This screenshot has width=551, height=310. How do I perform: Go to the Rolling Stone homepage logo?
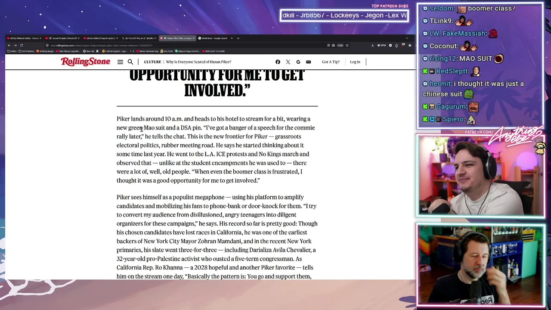(85, 62)
